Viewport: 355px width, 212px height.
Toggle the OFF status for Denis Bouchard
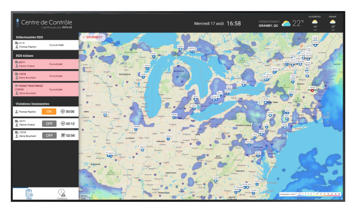coord(49,136)
